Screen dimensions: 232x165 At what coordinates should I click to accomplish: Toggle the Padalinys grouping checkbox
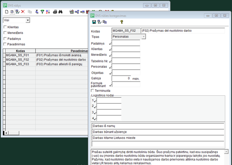coord(5,39)
